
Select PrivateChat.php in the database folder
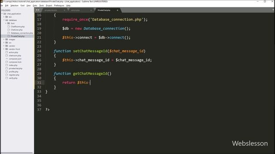tap(18, 36)
